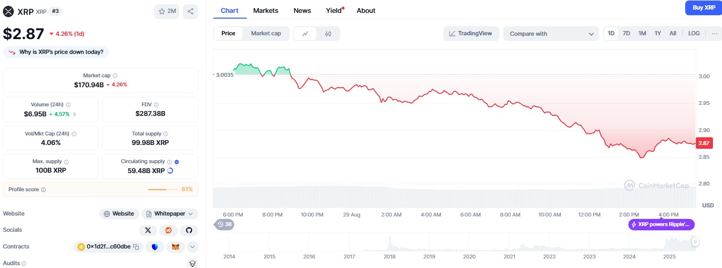Open the Compare with dropdown
The image size is (722, 268).
click(550, 34)
